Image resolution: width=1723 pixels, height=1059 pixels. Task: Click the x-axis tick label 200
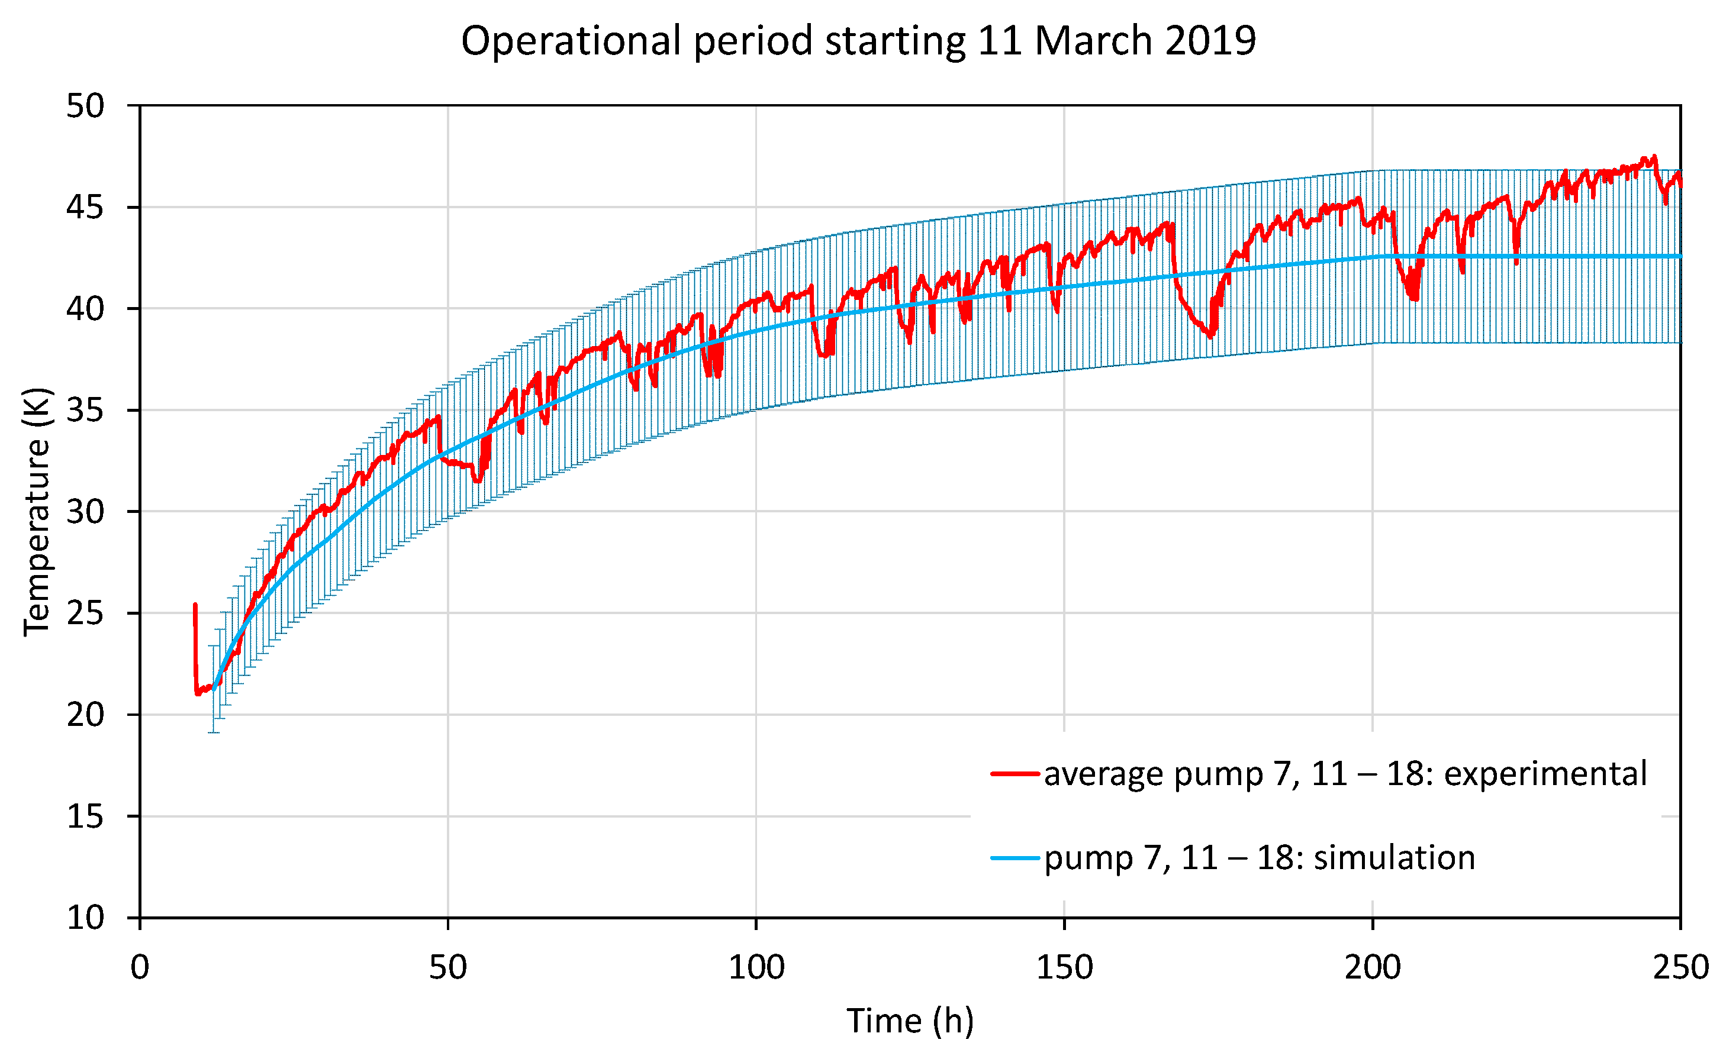click(x=1372, y=968)
